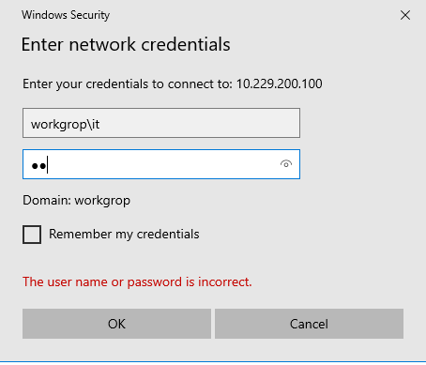This screenshot has width=426, height=365.
Task: Click the backslash in the username text
Action: [89, 124]
